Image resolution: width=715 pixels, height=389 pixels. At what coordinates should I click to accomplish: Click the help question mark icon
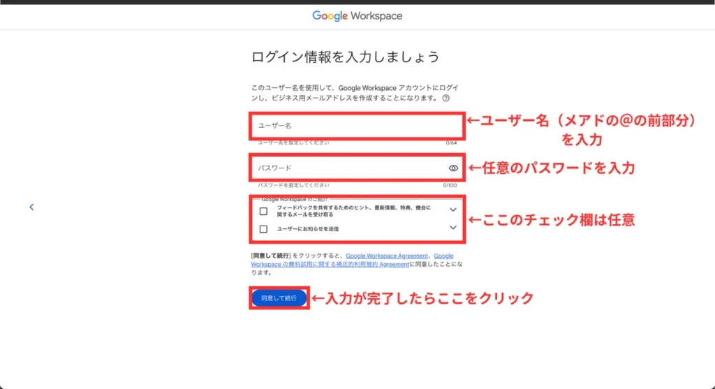445,98
